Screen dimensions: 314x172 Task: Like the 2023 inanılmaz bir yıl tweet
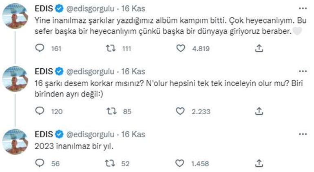click(x=181, y=163)
